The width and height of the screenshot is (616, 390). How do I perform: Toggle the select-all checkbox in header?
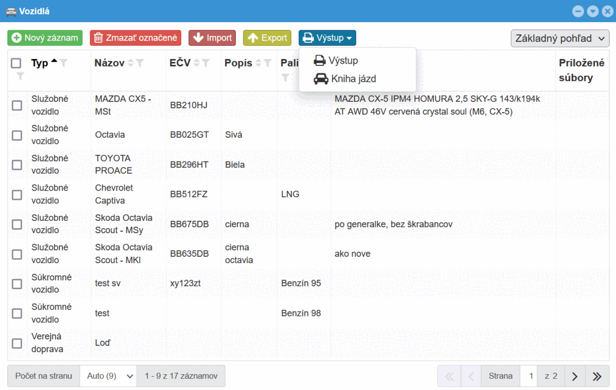pos(16,63)
